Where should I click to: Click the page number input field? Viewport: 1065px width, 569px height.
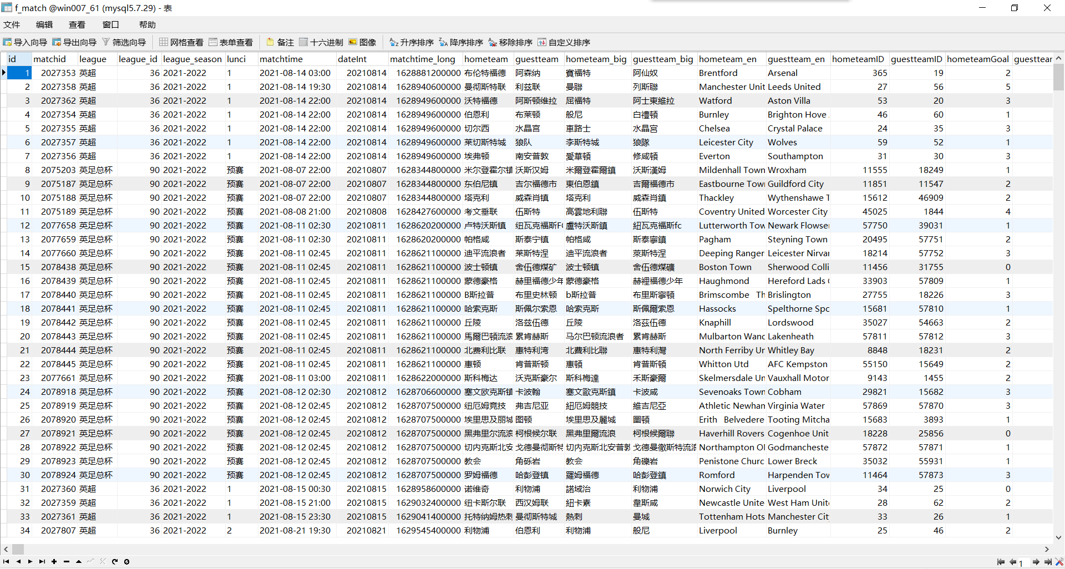click(1024, 562)
